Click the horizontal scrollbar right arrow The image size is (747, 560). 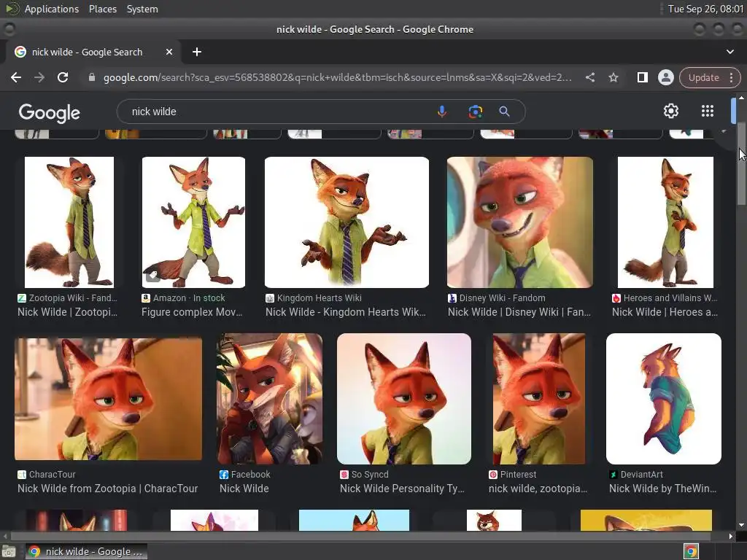pos(730,536)
